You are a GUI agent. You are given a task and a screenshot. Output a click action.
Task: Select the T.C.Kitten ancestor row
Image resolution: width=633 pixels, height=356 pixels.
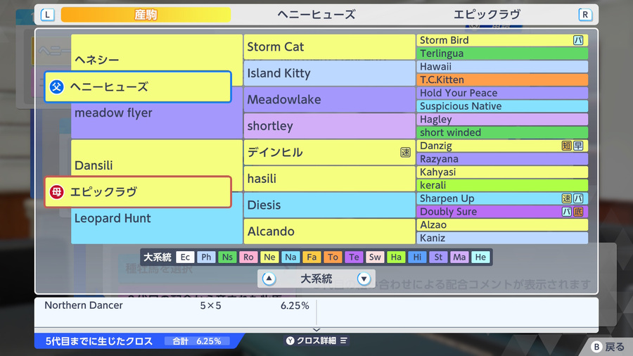(502, 80)
